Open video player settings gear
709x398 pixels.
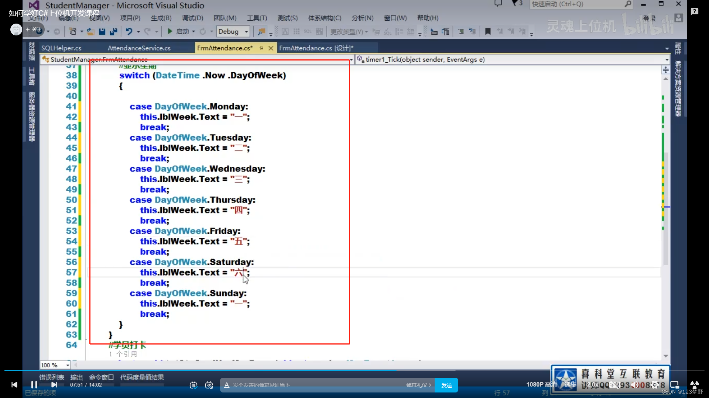click(x=655, y=385)
